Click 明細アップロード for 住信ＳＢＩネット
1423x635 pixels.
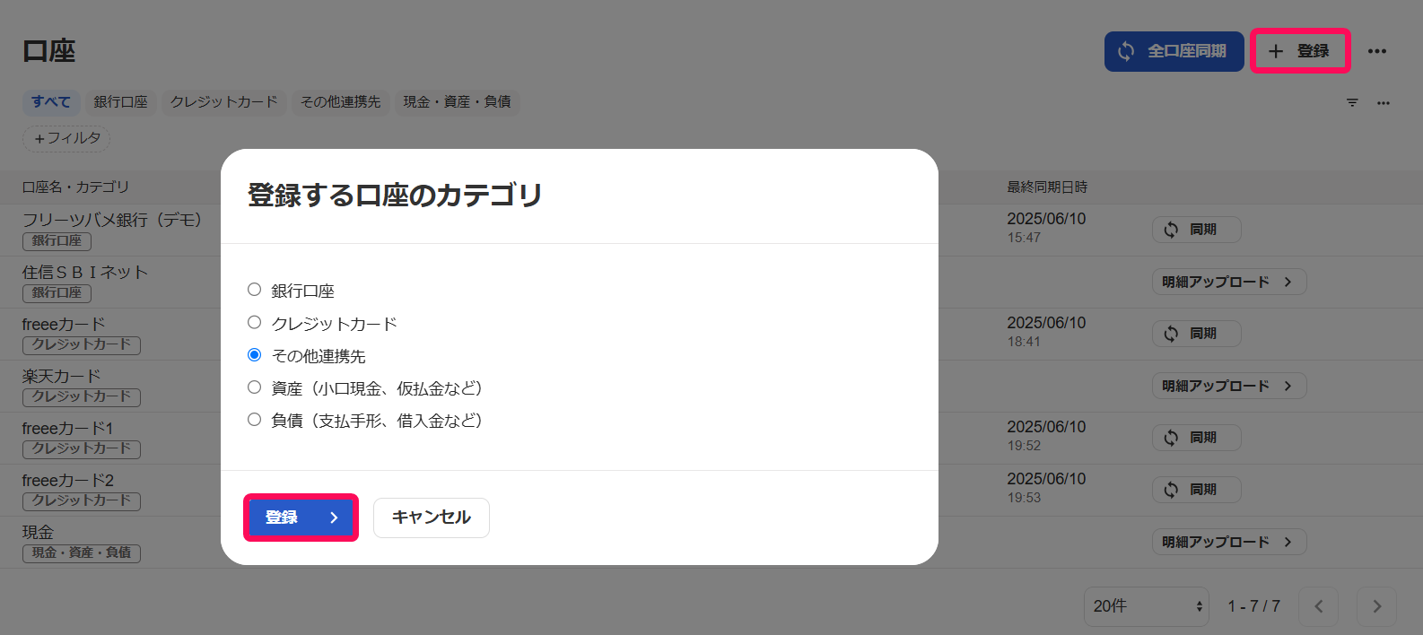(1229, 282)
